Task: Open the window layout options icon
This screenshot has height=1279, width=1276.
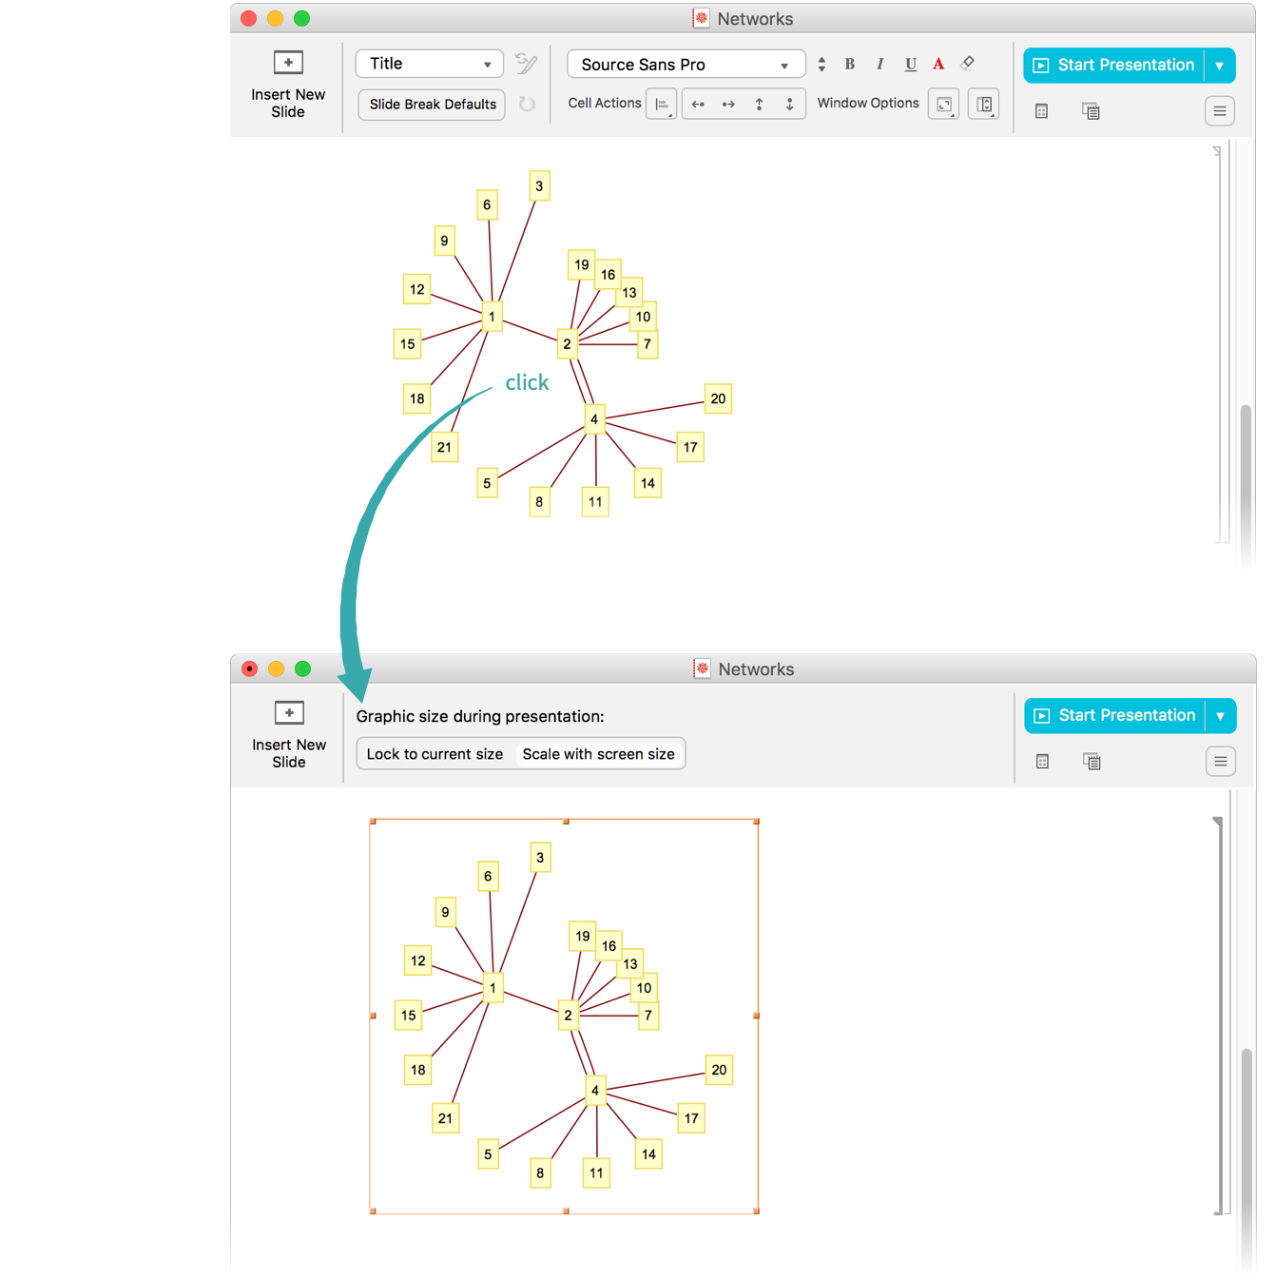Action: (x=984, y=104)
